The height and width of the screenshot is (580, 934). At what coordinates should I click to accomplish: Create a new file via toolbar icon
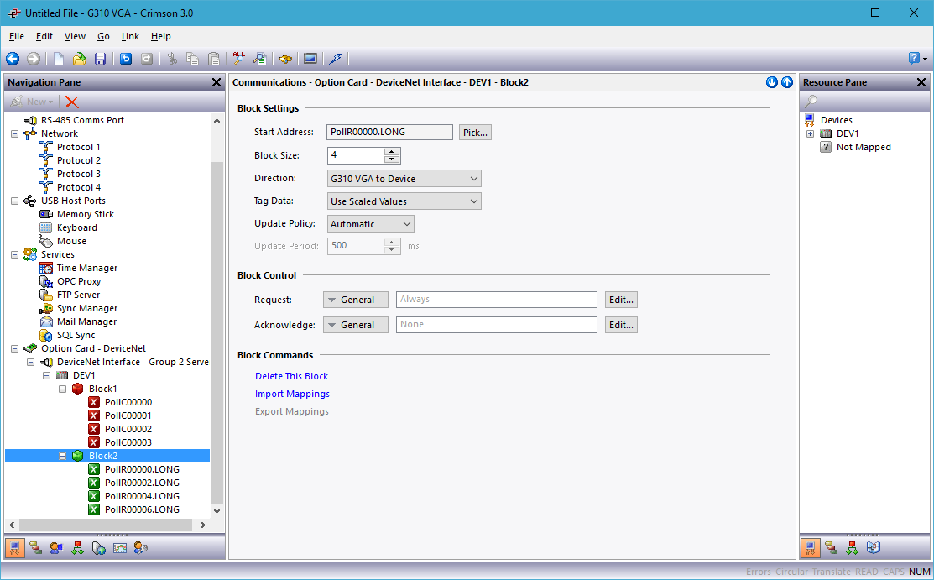point(59,59)
